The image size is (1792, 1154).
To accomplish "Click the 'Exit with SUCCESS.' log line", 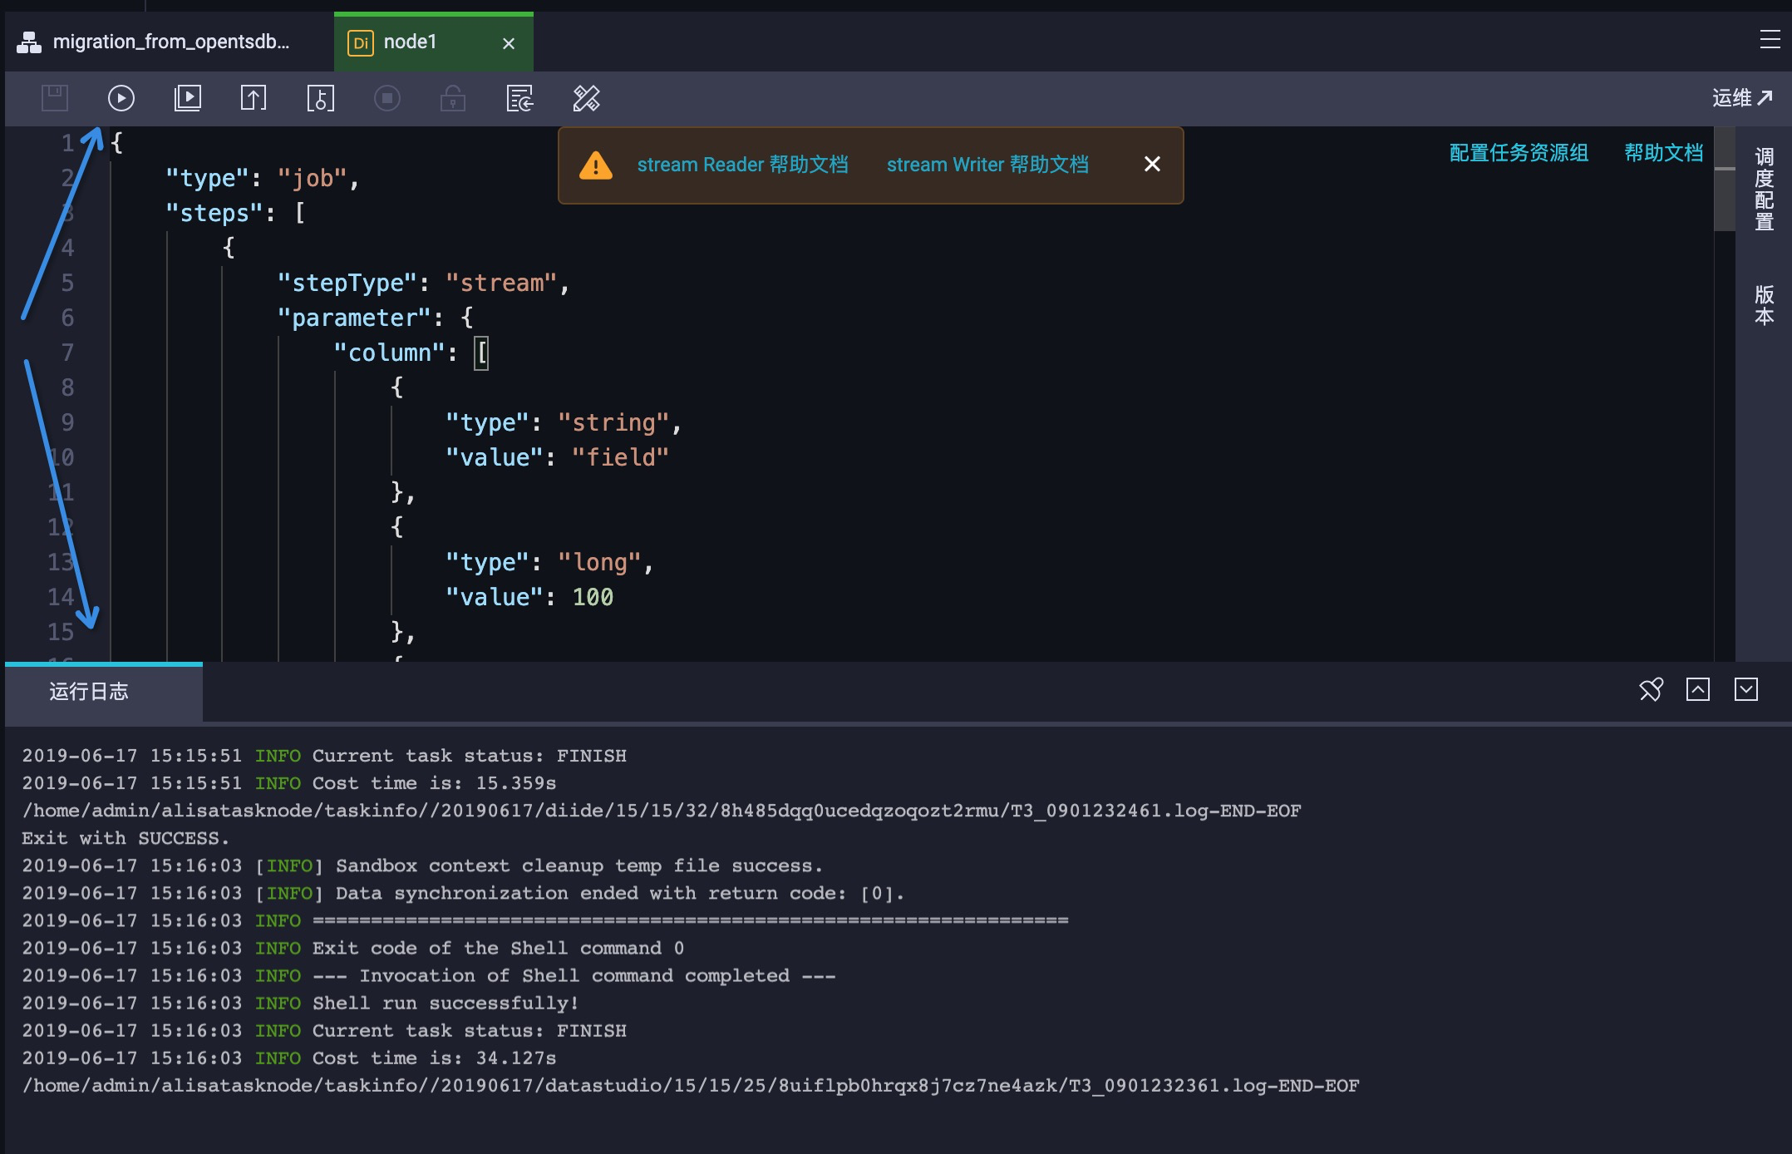I will [126, 838].
